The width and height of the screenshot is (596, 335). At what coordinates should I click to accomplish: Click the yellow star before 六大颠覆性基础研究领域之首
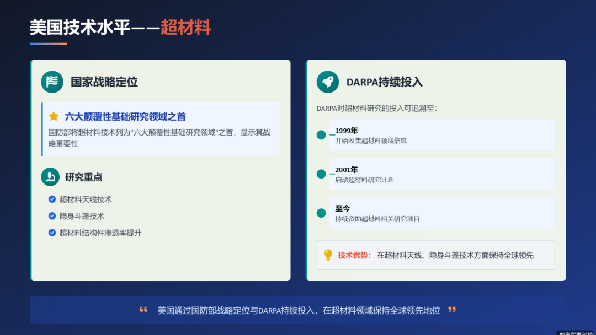[x=54, y=116]
